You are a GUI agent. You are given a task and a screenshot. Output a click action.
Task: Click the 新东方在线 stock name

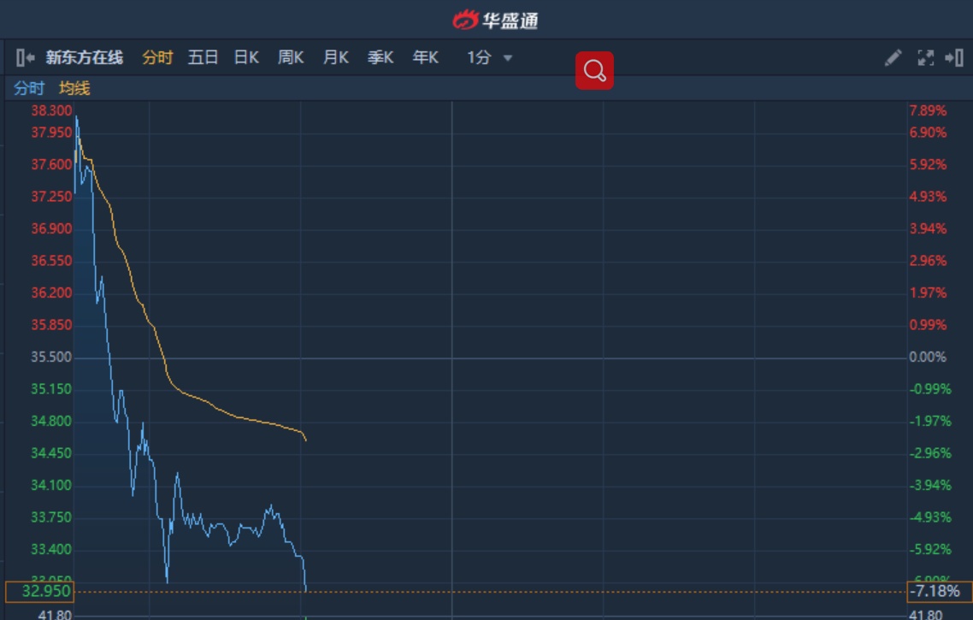(x=85, y=58)
